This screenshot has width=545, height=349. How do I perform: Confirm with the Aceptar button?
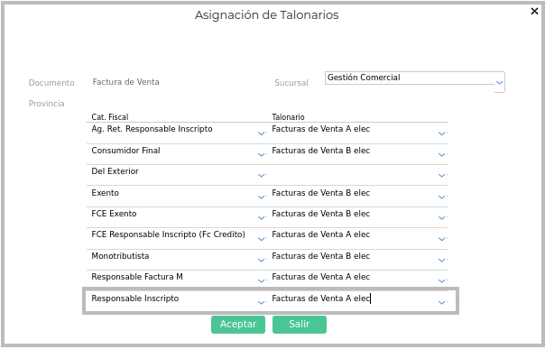[238, 325]
